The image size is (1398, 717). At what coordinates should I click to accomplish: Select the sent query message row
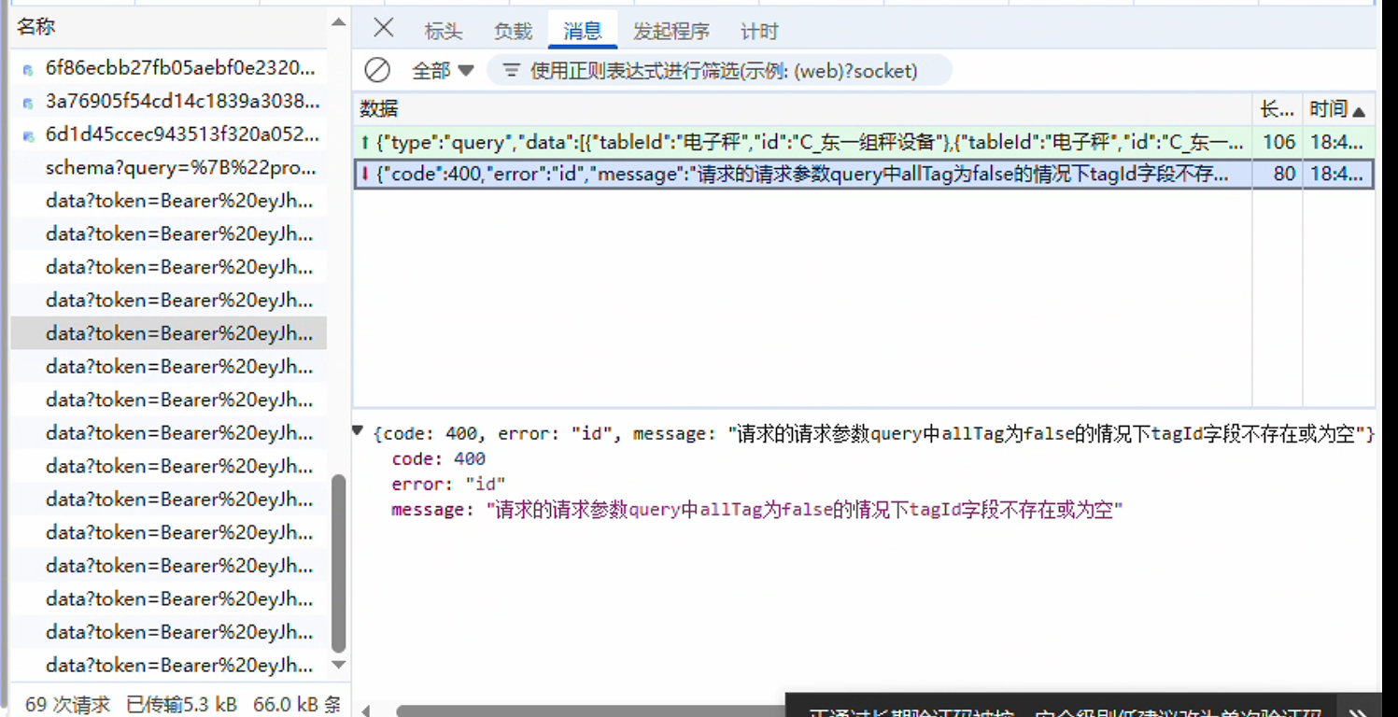point(803,143)
